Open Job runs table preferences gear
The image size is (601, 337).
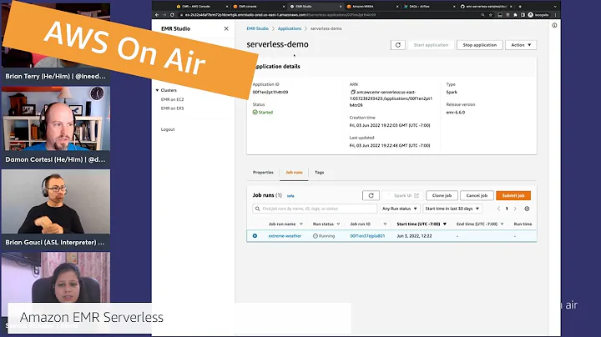pyautogui.click(x=527, y=209)
